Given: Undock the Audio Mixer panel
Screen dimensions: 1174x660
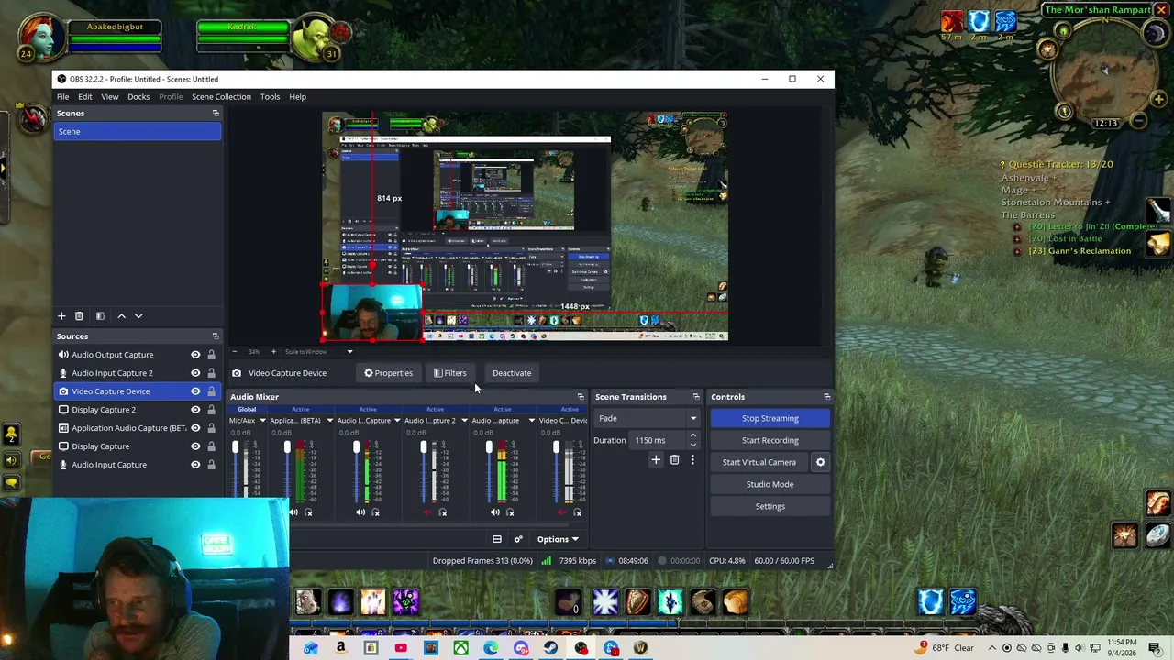Looking at the screenshot, I should coord(581,397).
